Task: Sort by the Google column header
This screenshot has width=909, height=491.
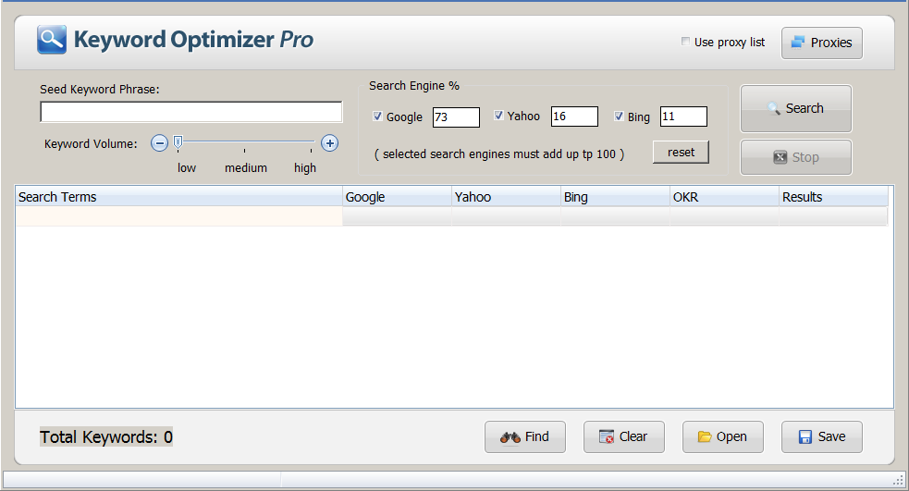Action: pyautogui.click(x=397, y=197)
